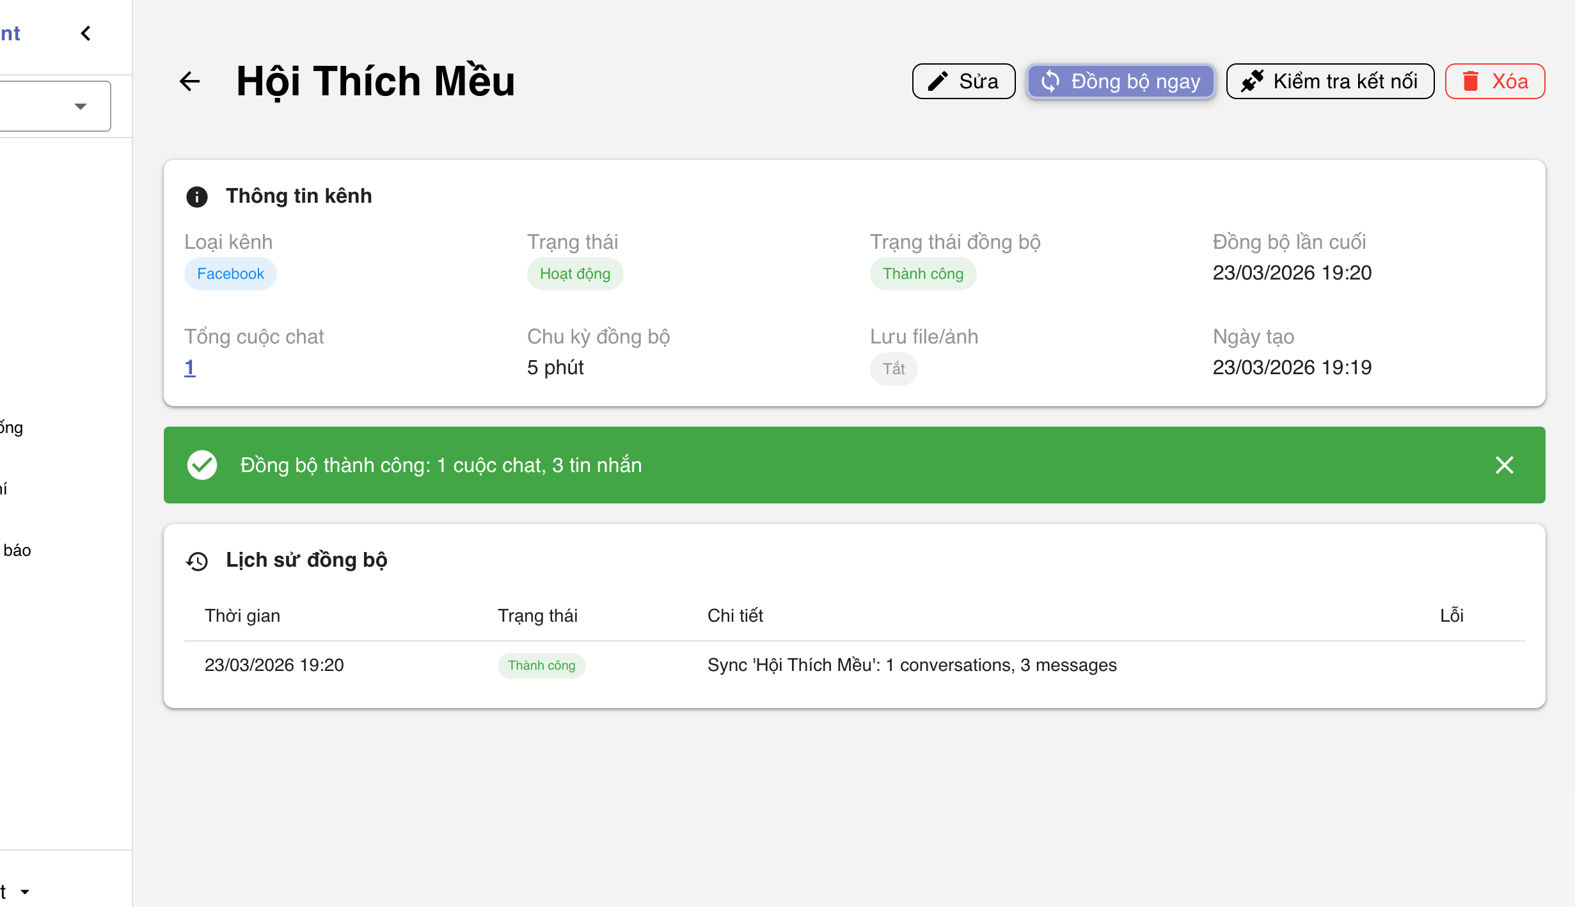Screen dimensions: 1575x907
Task: Click the Hoạt động status chip
Action: 574,274
